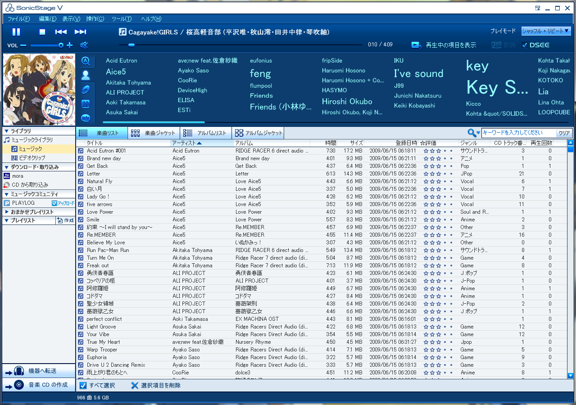Open PLAYLOG in the sidebar
The width and height of the screenshot is (576, 405).
pos(23,203)
